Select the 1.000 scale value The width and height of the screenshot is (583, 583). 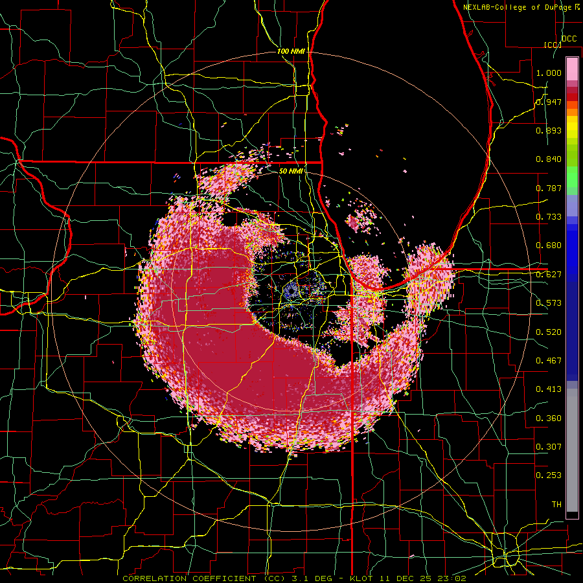tap(549, 73)
